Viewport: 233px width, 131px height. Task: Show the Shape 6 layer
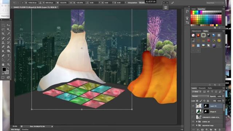coord(193,112)
